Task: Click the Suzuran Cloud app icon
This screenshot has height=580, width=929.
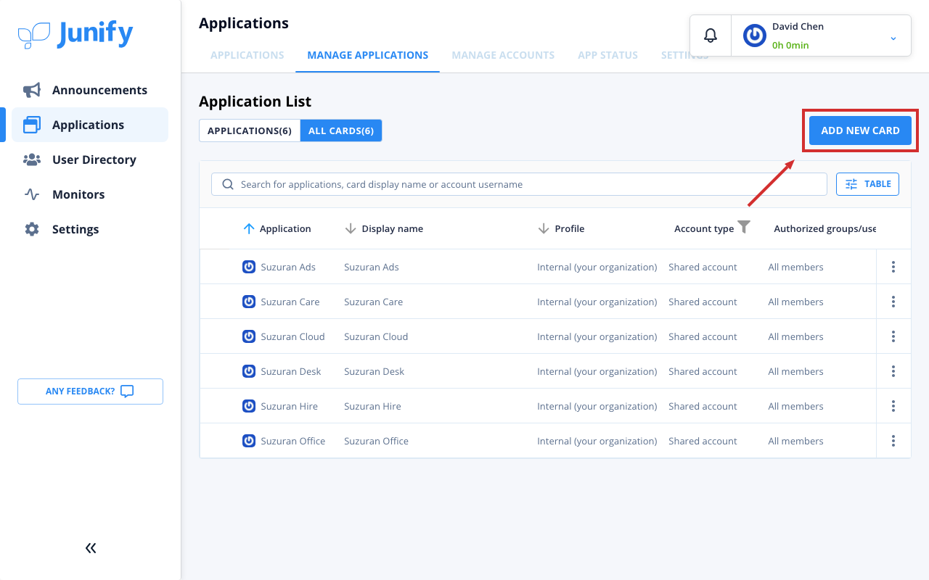Action: pos(249,336)
